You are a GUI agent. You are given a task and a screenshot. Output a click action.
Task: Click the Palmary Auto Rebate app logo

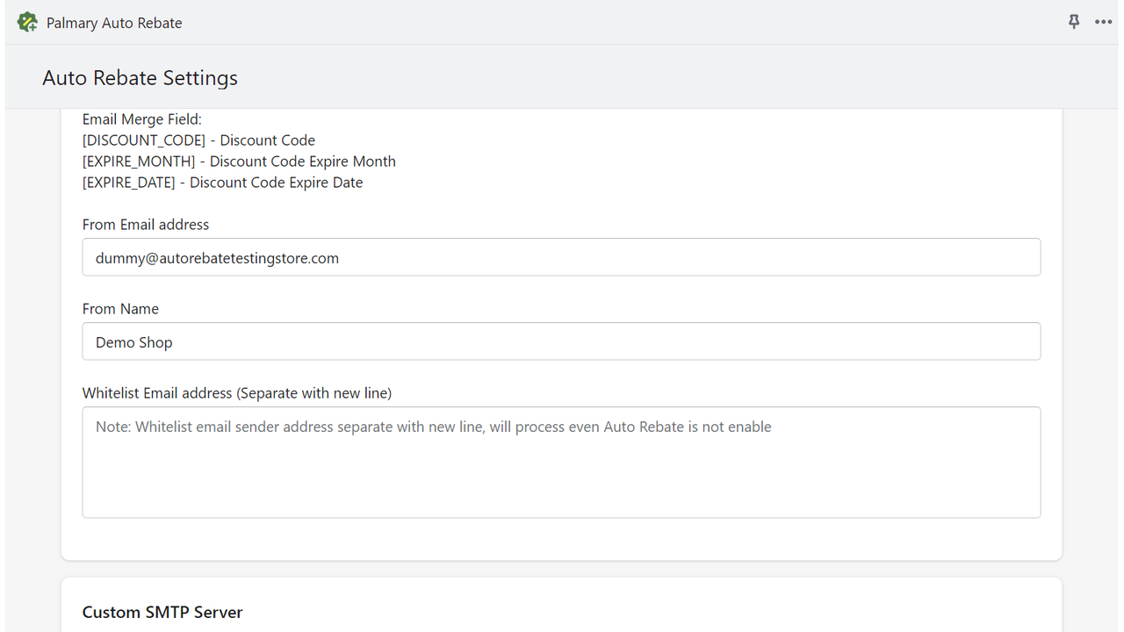coord(27,22)
